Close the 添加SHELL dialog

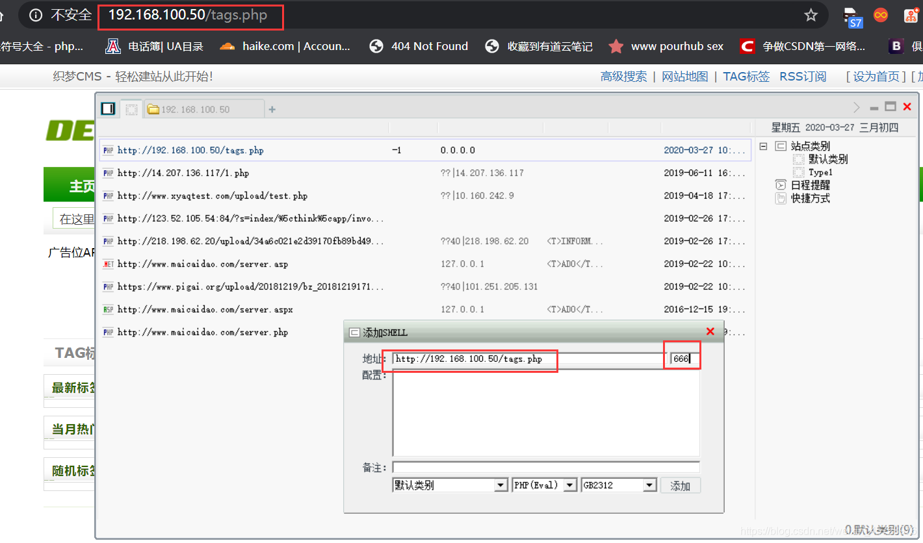710,332
